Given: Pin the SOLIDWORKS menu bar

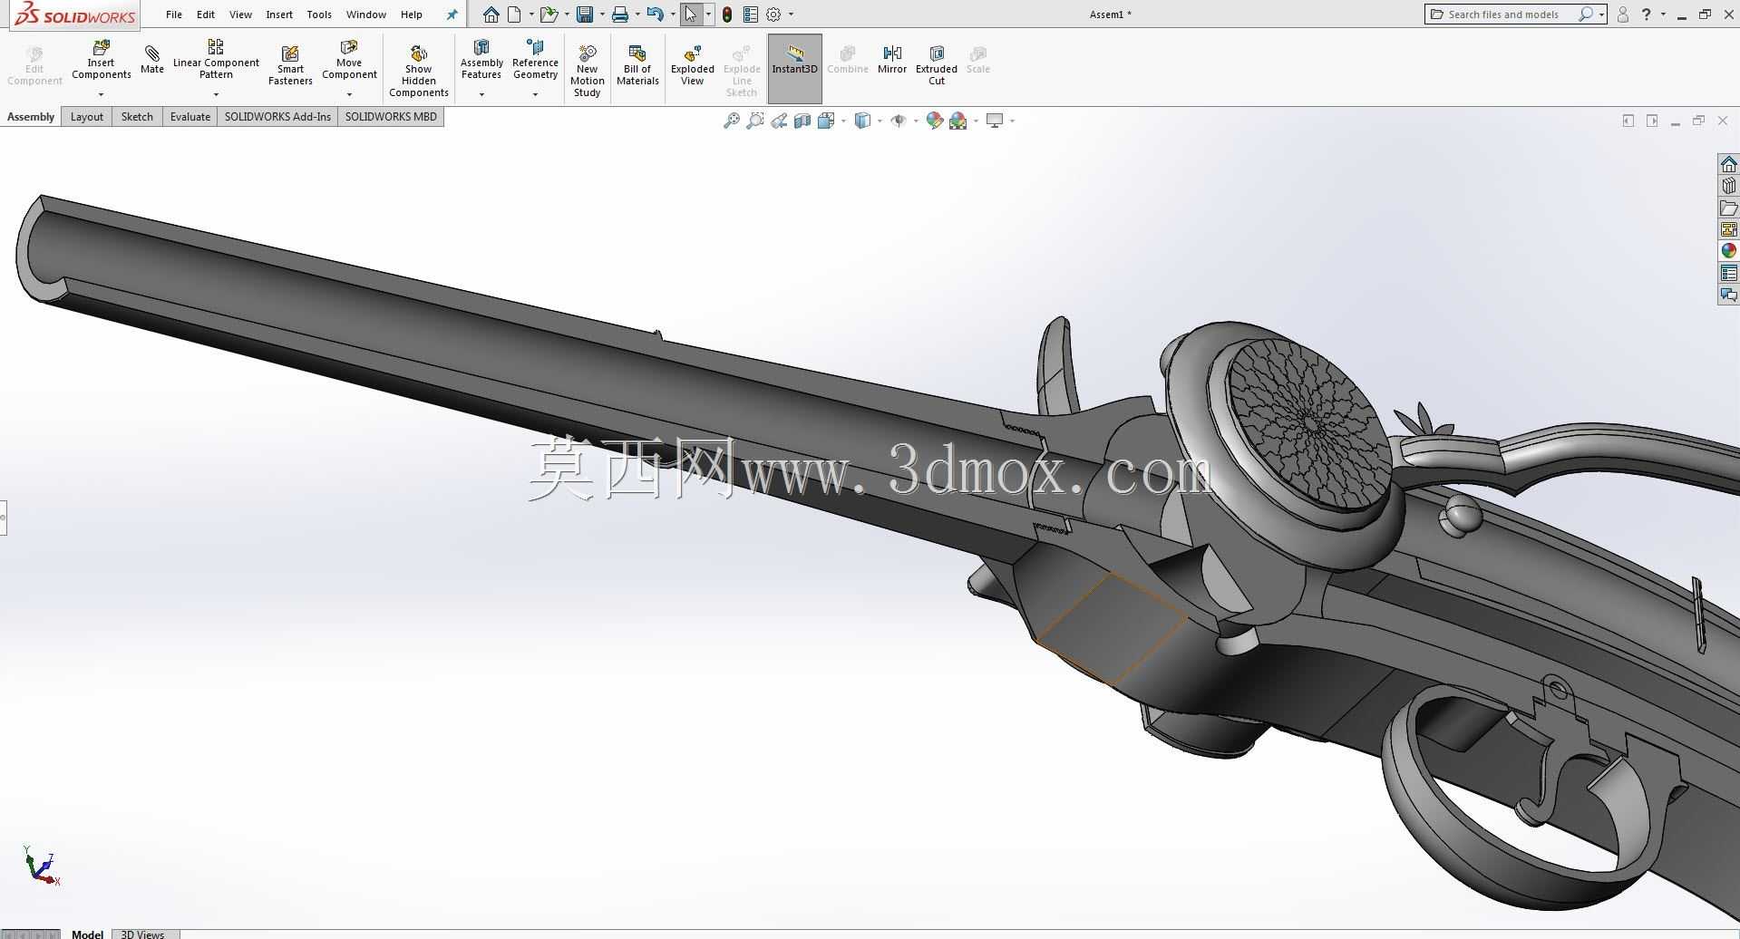Looking at the screenshot, I should [452, 15].
